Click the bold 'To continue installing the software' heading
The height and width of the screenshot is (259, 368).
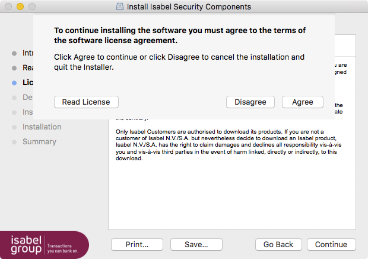point(180,35)
